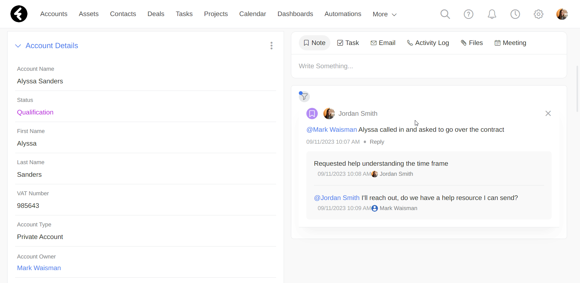Click the Private Account type value
Screen dimensions: 580x283
pyautogui.click(x=40, y=237)
